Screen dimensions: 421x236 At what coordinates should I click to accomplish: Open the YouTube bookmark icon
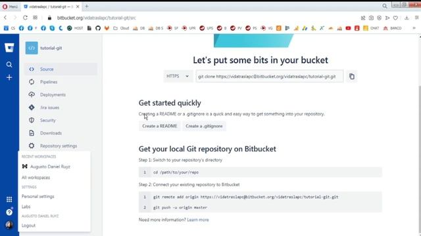click(348, 28)
